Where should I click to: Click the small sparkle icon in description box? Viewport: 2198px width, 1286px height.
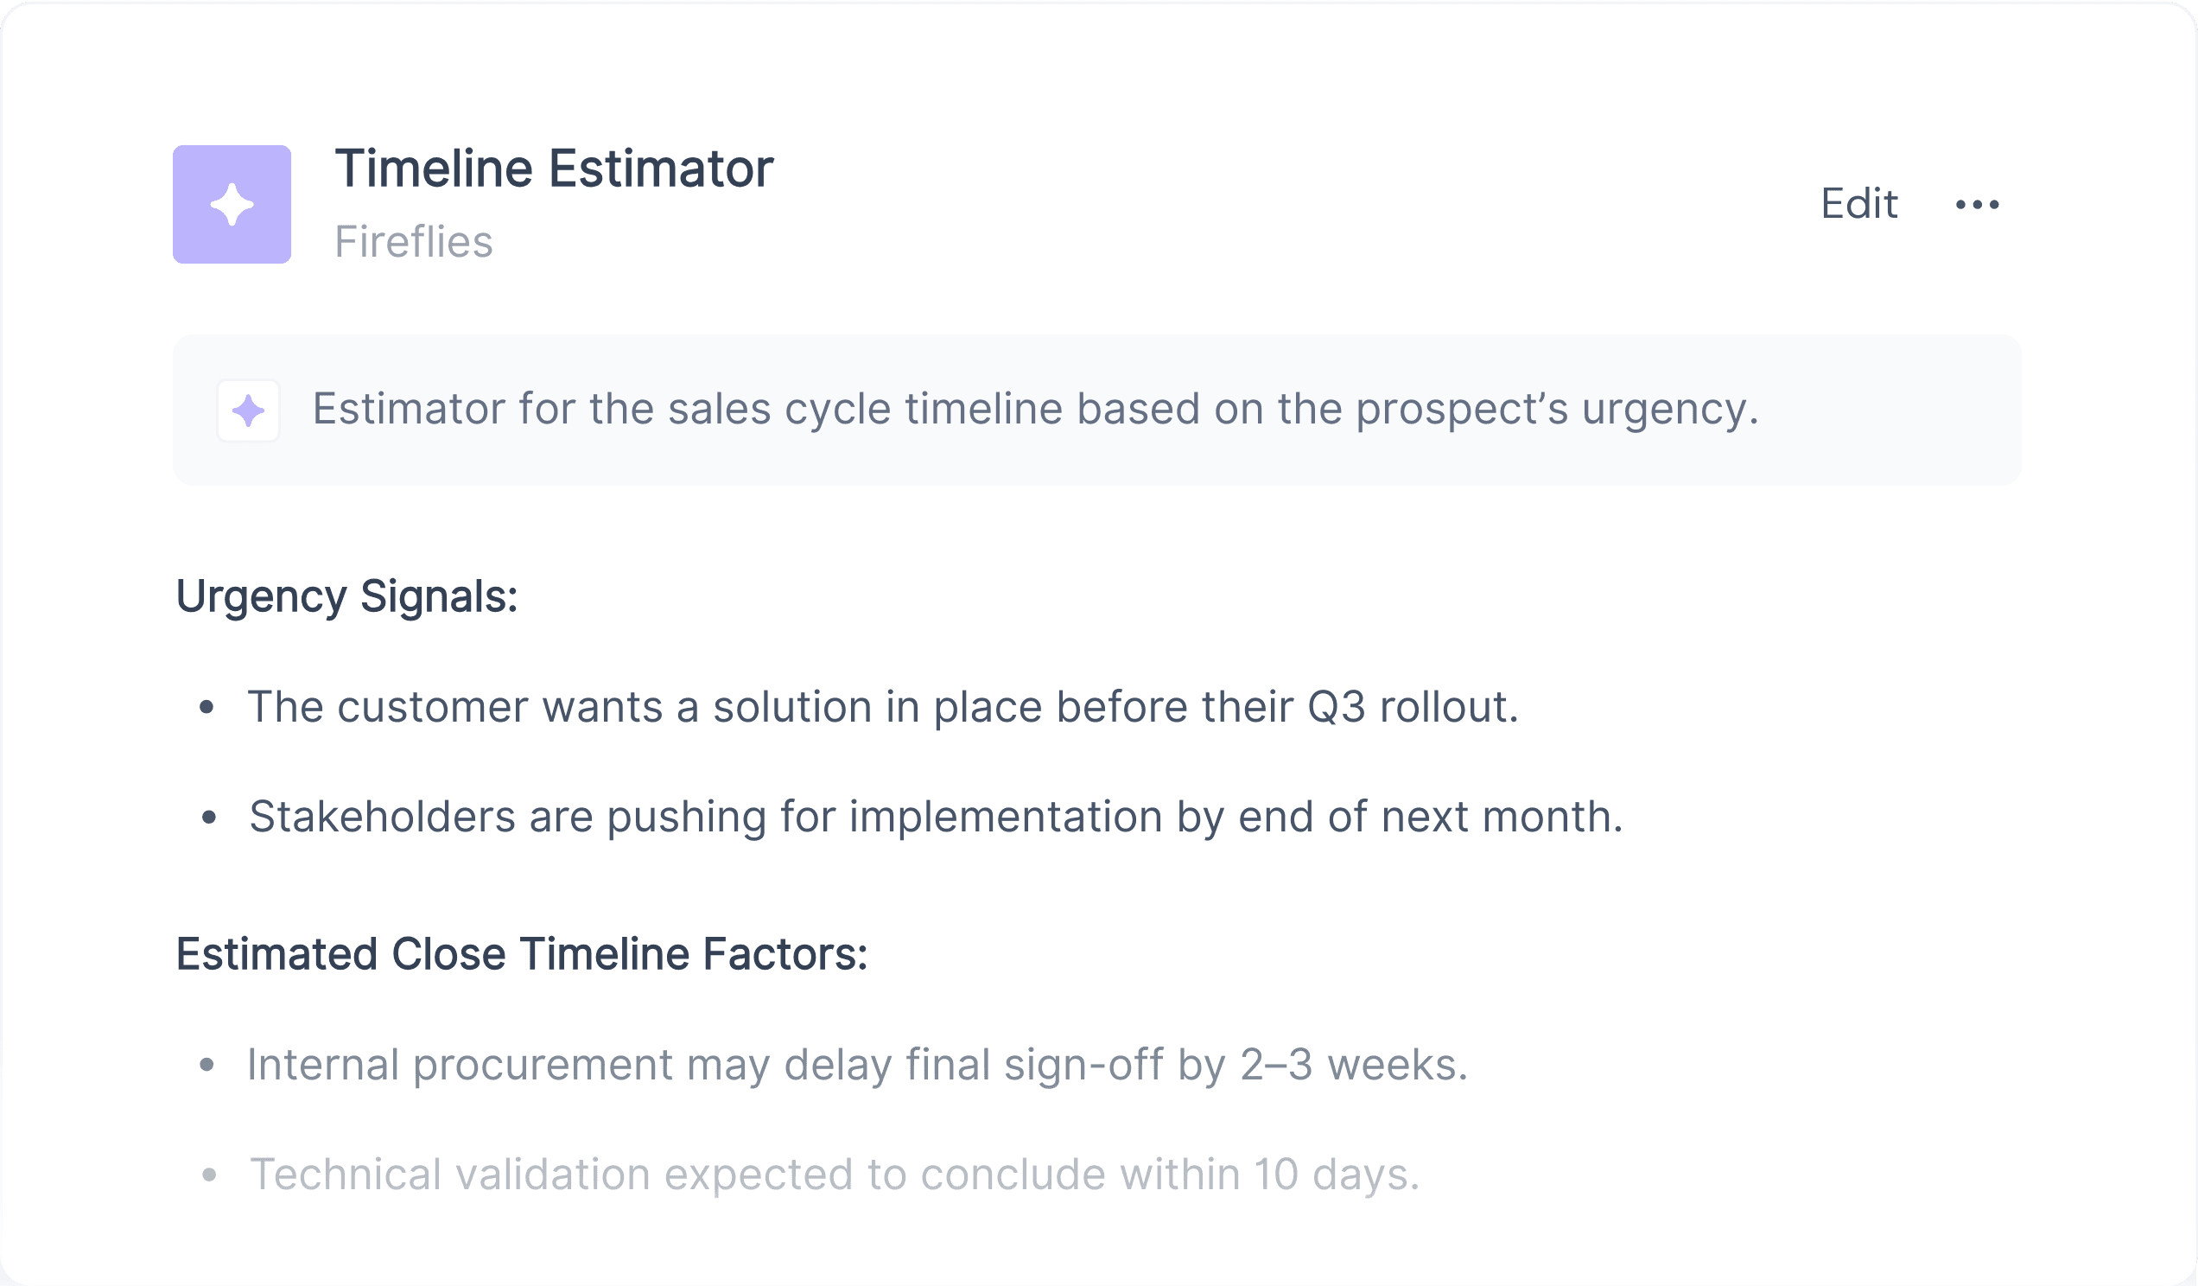tap(249, 410)
